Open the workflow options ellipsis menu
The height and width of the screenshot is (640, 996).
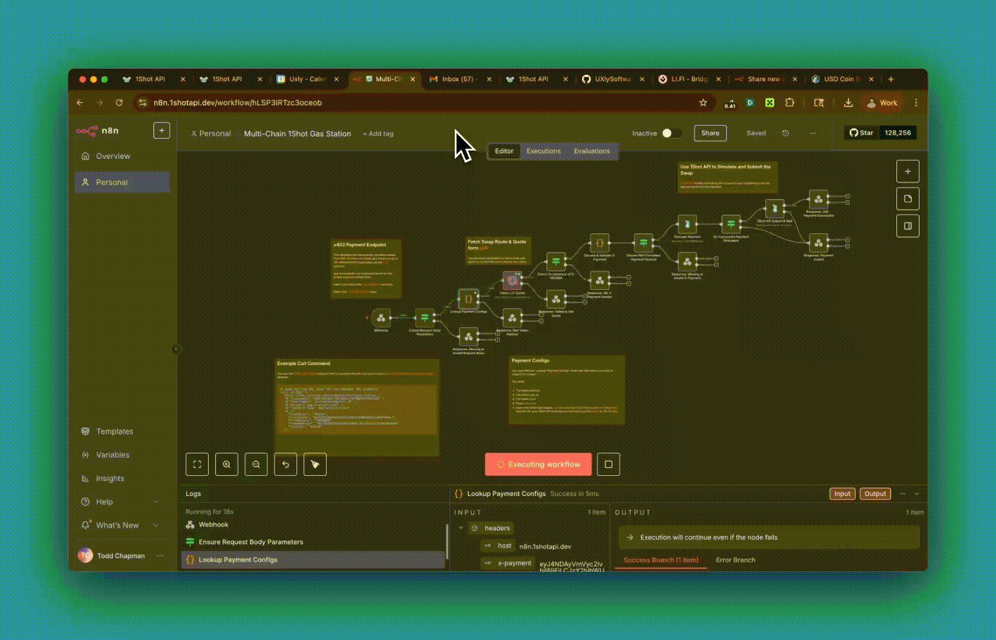(x=813, y=133)
